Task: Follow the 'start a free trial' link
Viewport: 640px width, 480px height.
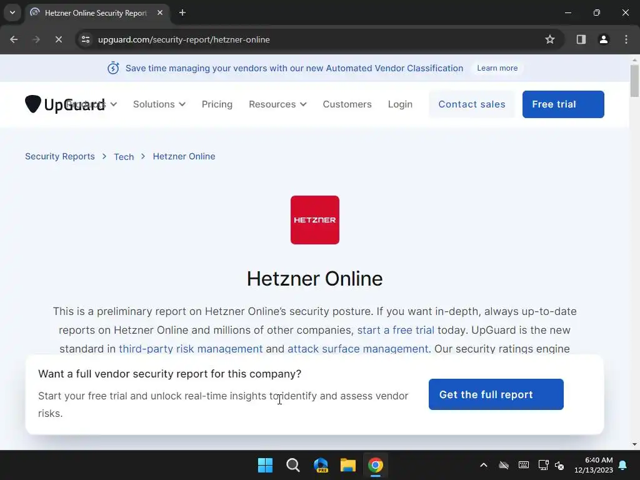Action: click(x=396, y=330)
